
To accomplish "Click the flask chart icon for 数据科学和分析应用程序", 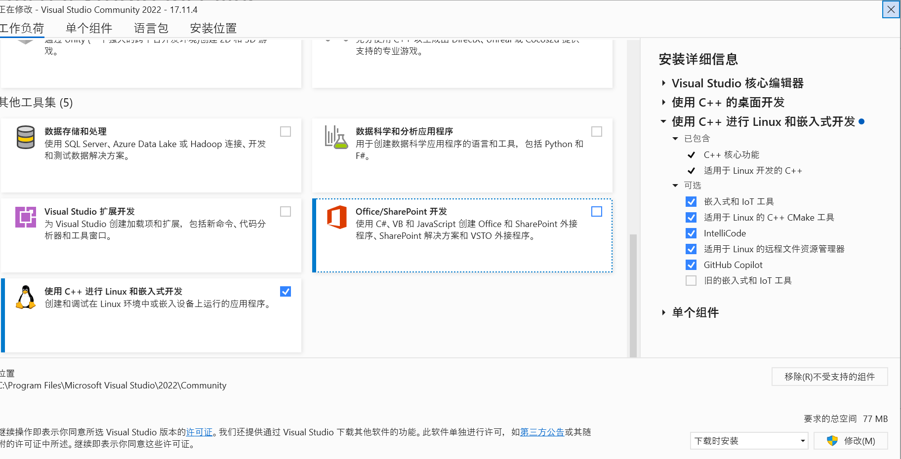I will point(336,137).
